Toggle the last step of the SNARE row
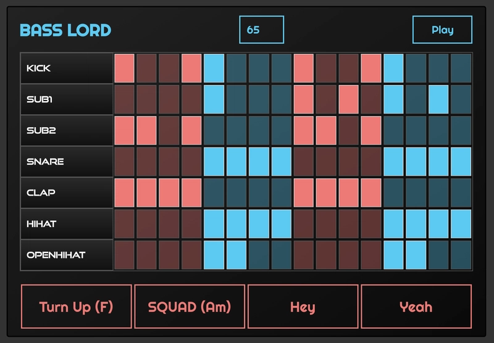 point(461,162)
